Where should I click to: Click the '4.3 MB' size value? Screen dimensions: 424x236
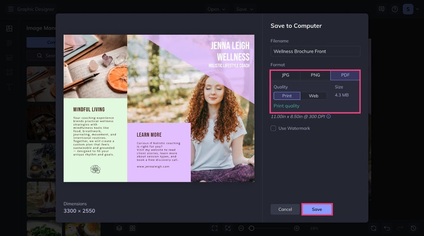click(342, 95)
